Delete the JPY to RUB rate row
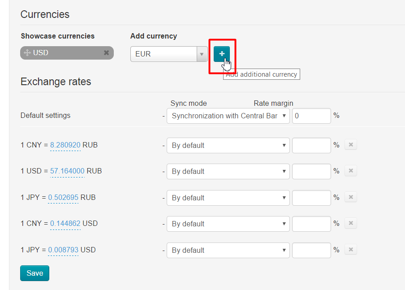405x290 pixels. 351,197
